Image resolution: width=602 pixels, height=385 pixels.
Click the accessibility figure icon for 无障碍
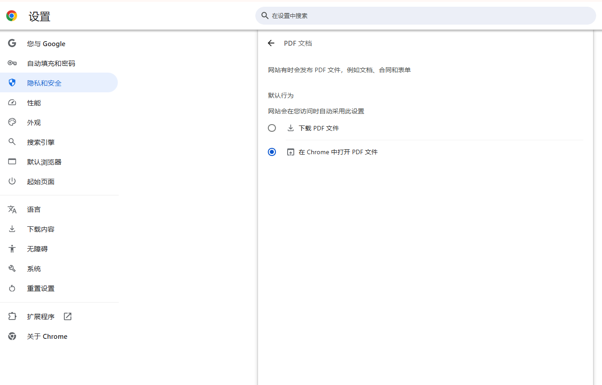[12, 249]
